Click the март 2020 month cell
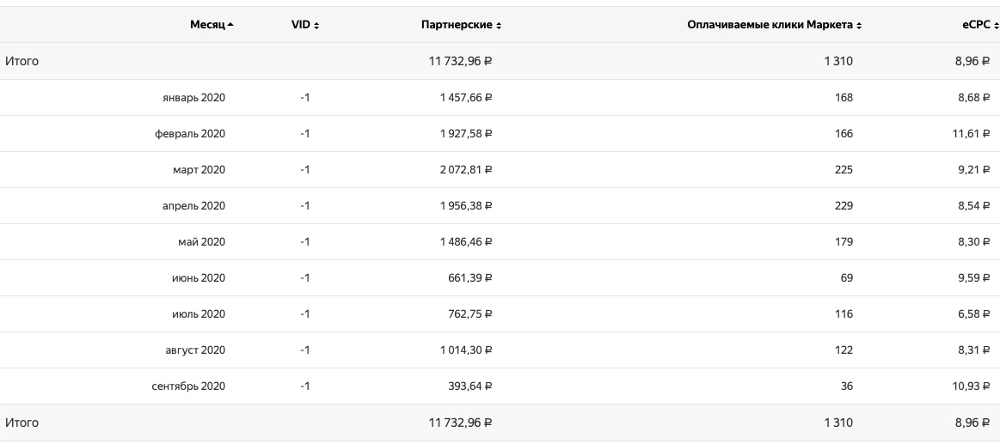This screenshot has height=444, width=1000. tap(199, 170)
